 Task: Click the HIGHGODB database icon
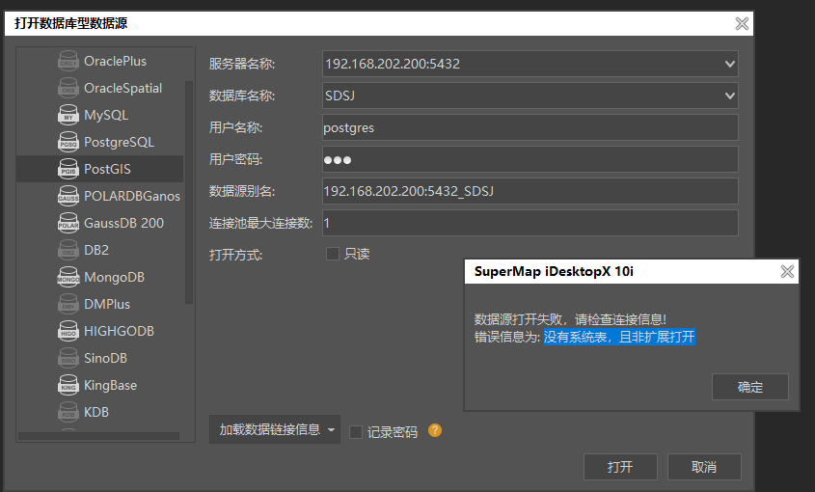click(x=68, y=331)
